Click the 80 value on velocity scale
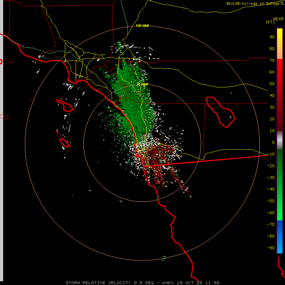285x285 pixels. [272, 49]
